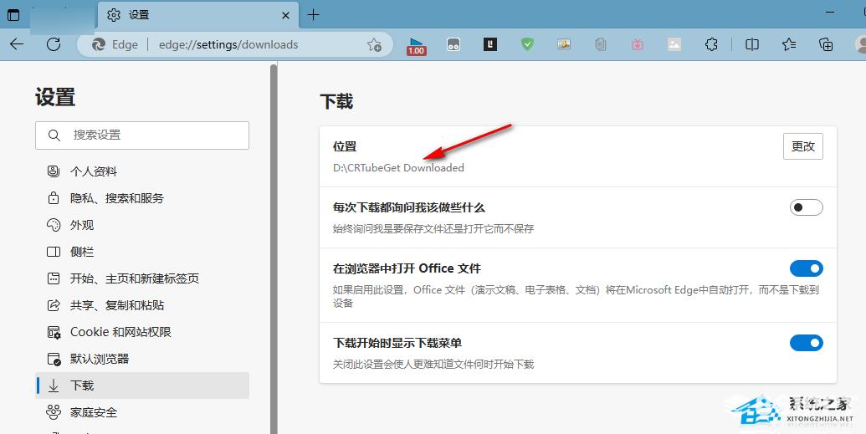Open 家庭安全 settings section
Viewport: 866px width, 434px height.
[142, 412]
